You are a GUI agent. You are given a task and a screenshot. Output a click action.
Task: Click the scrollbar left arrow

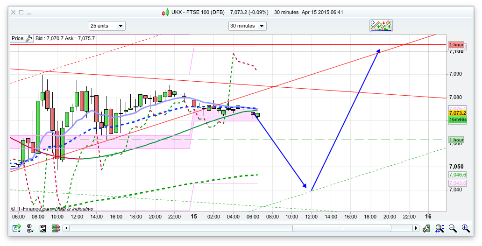pyautogui.click(x=66, y=228)
